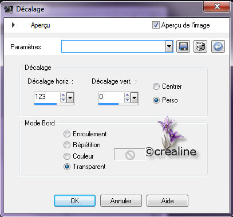Screen dimensions: 233x217
Task: Click the Annuler button
Action: point(121,201)
